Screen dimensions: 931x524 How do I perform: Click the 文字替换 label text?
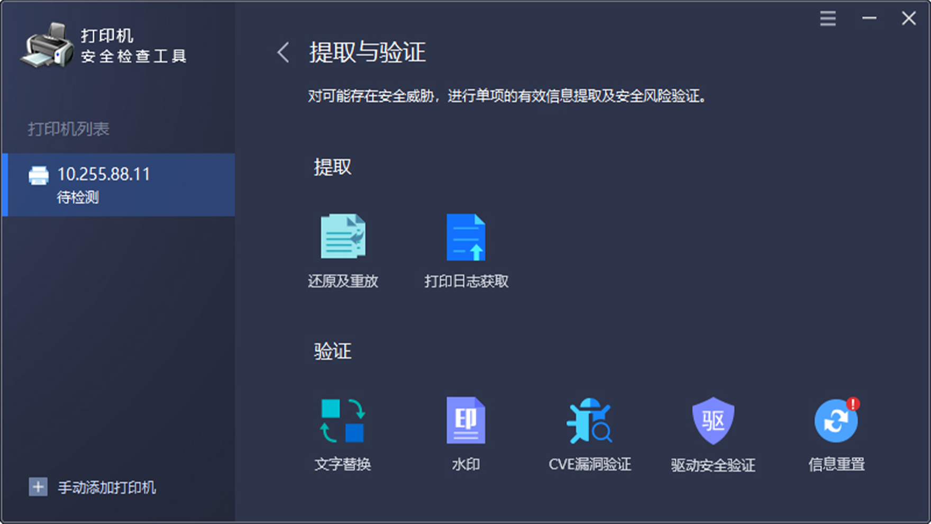343,464
